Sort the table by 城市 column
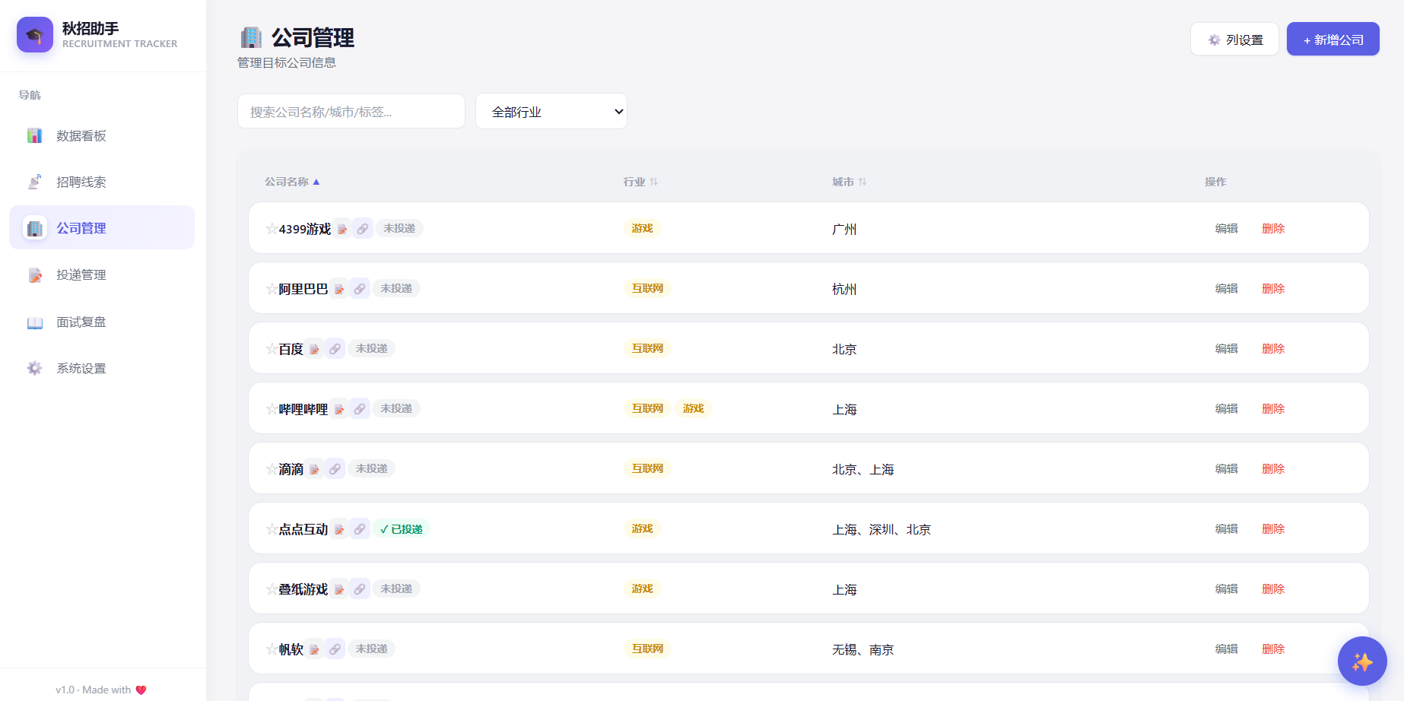The image size is (1404, 701). [x=850, y=182]
